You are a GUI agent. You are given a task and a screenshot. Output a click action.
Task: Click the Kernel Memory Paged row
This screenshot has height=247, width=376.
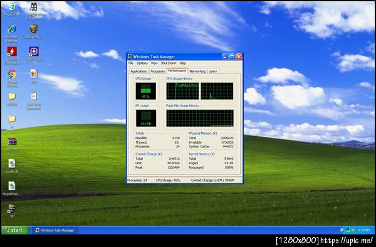(211, 163)
